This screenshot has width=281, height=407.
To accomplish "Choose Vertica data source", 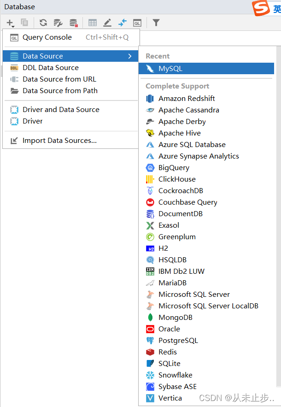I will coord(206,398).
